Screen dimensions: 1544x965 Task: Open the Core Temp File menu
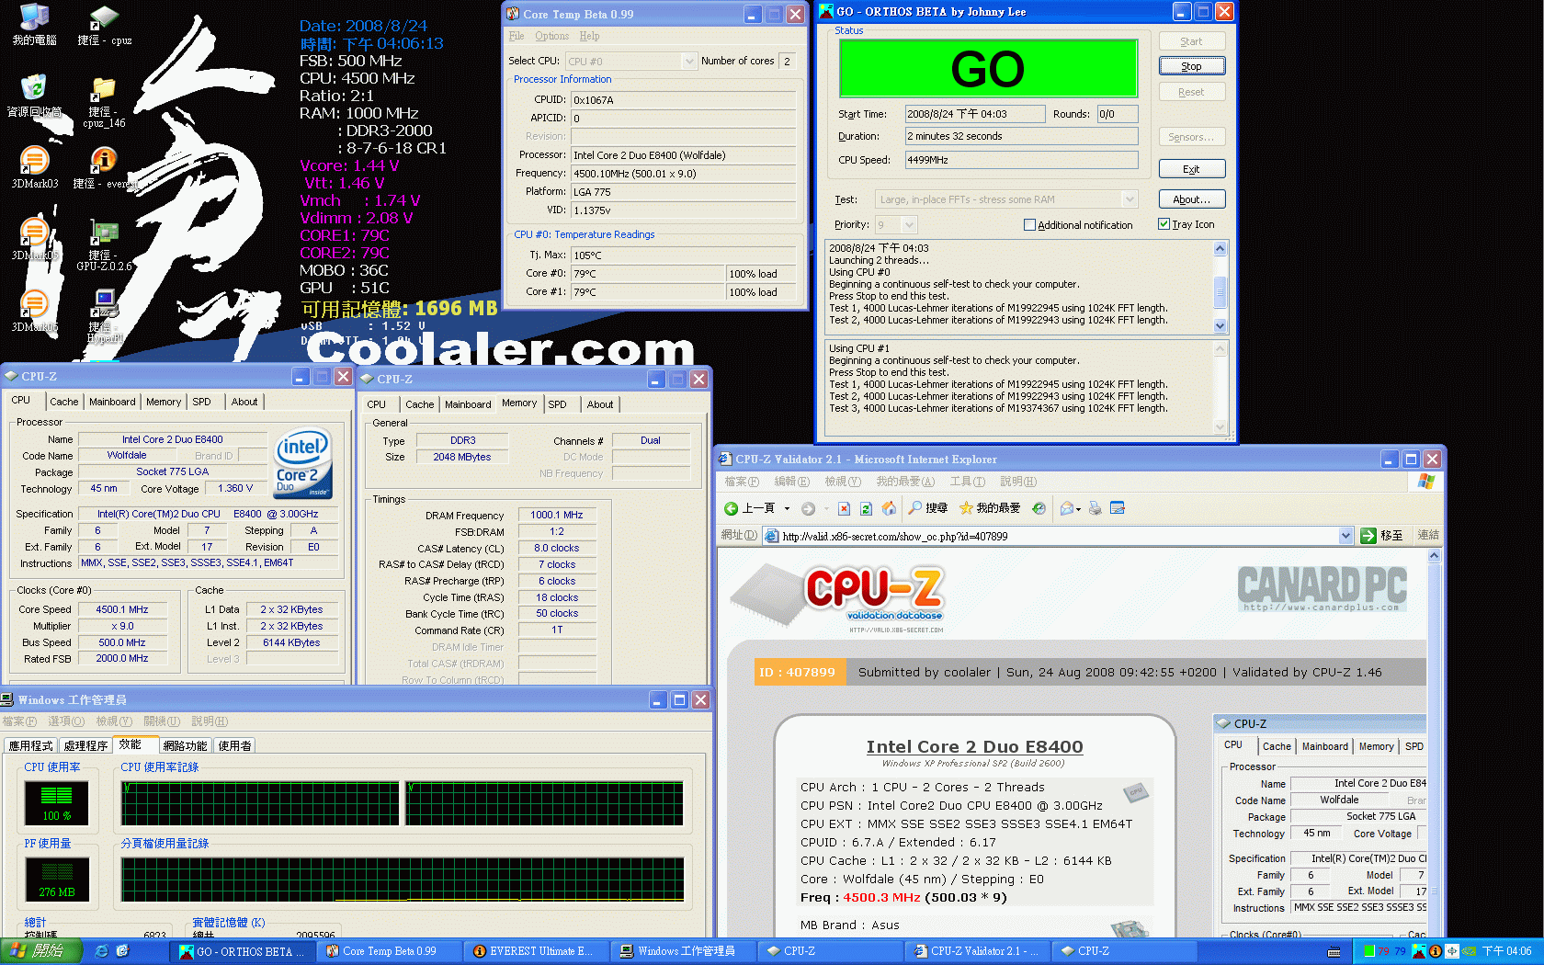517,36
